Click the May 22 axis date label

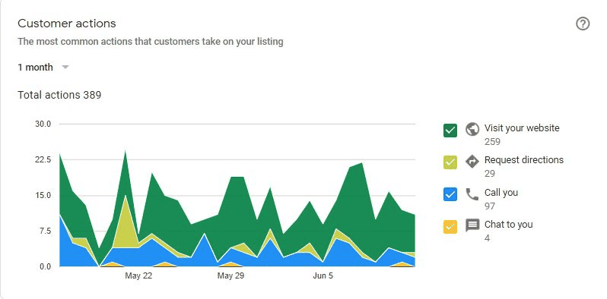(138, 275)
